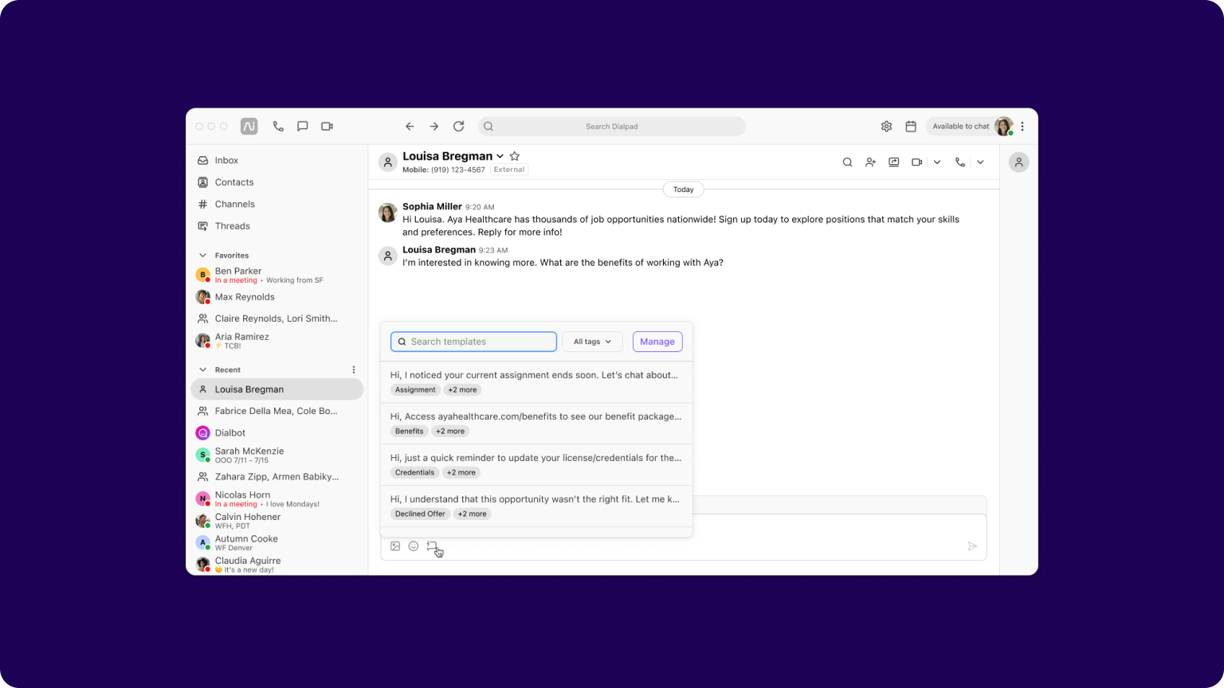Click inside the Search templates field

pos(473,342)
